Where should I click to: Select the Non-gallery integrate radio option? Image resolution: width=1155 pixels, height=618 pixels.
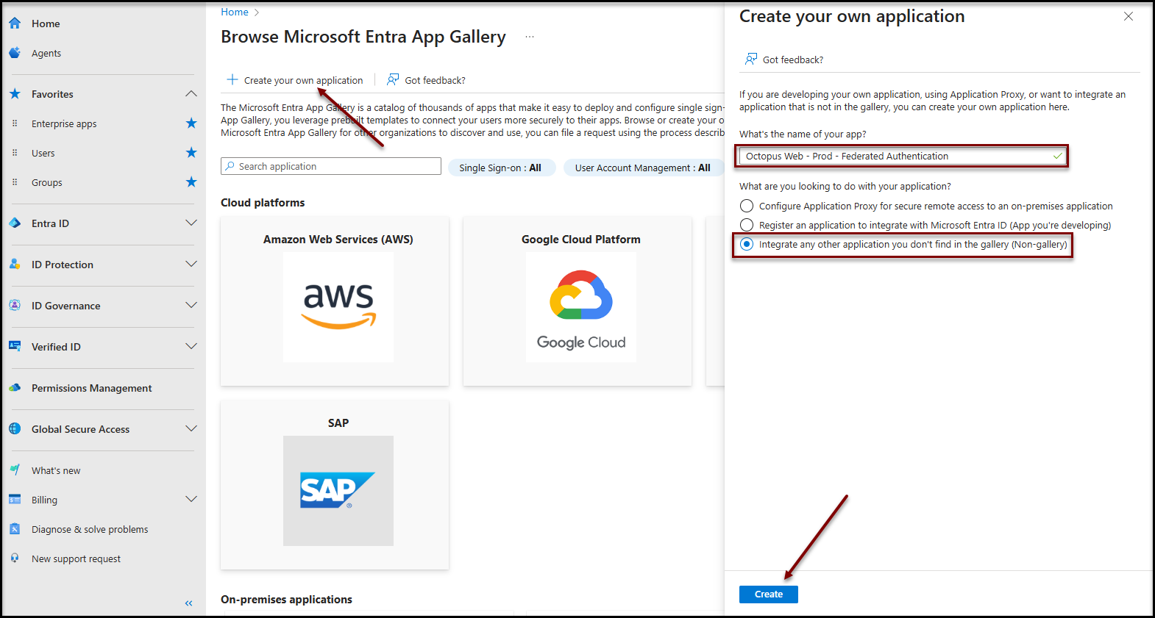coord(747,244)
